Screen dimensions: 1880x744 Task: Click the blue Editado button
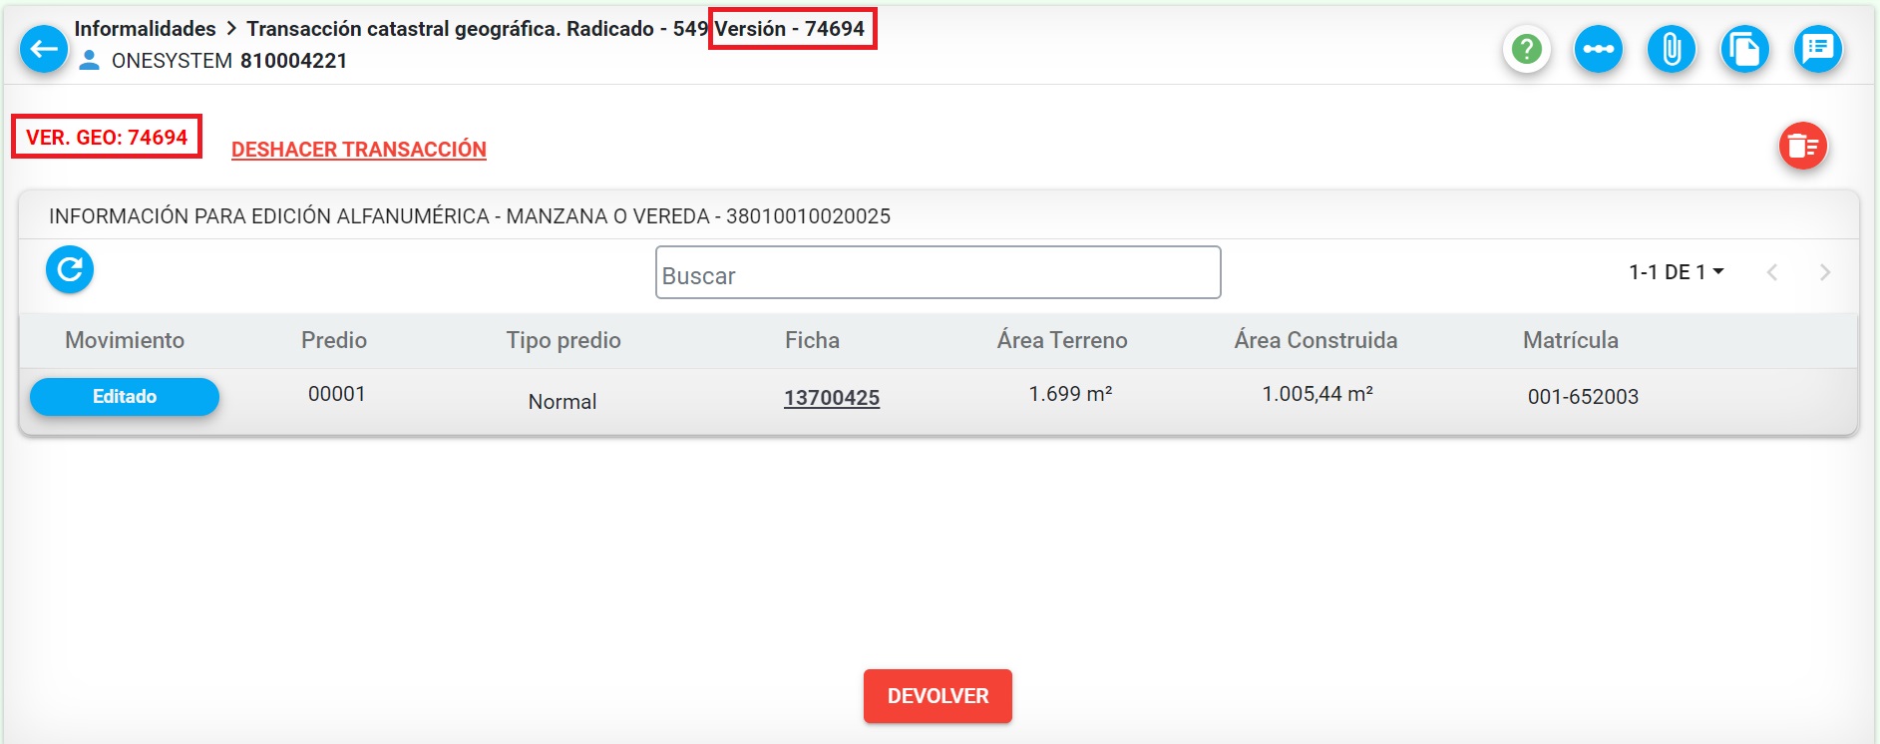click(x=125, y=397)
